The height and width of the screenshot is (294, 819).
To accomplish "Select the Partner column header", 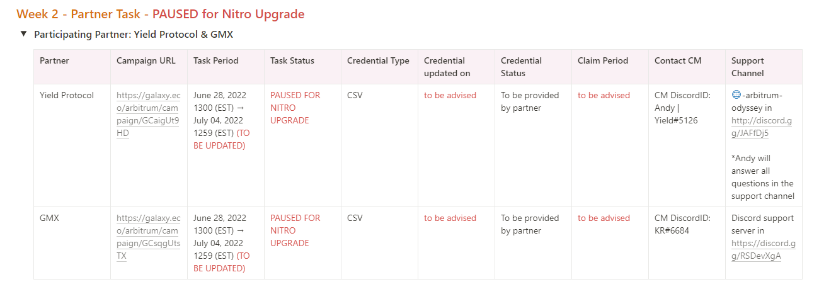I will tap(55, 61).
